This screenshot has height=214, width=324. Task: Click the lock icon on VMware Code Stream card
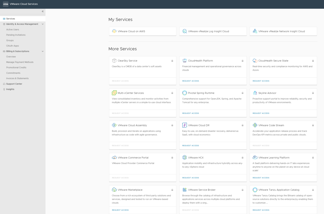tap(313, 125)
